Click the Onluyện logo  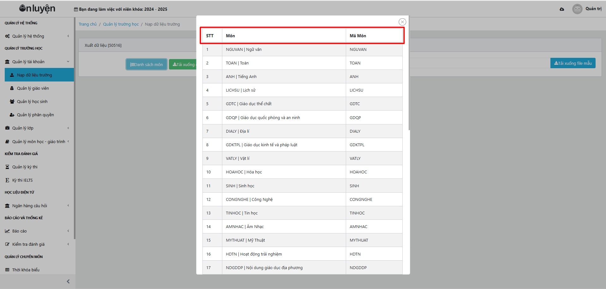coord(37,9)
